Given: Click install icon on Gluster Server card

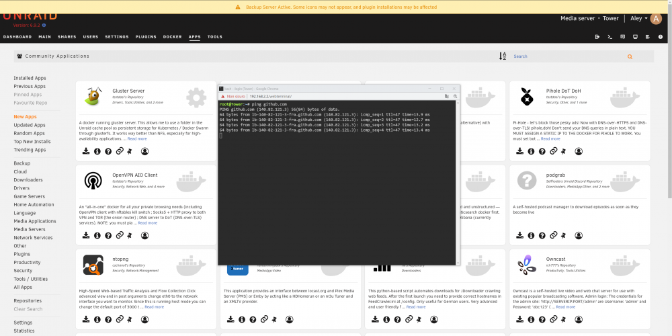Looking at the screenshot, I should pyautogui.click(x=86, y=151).
